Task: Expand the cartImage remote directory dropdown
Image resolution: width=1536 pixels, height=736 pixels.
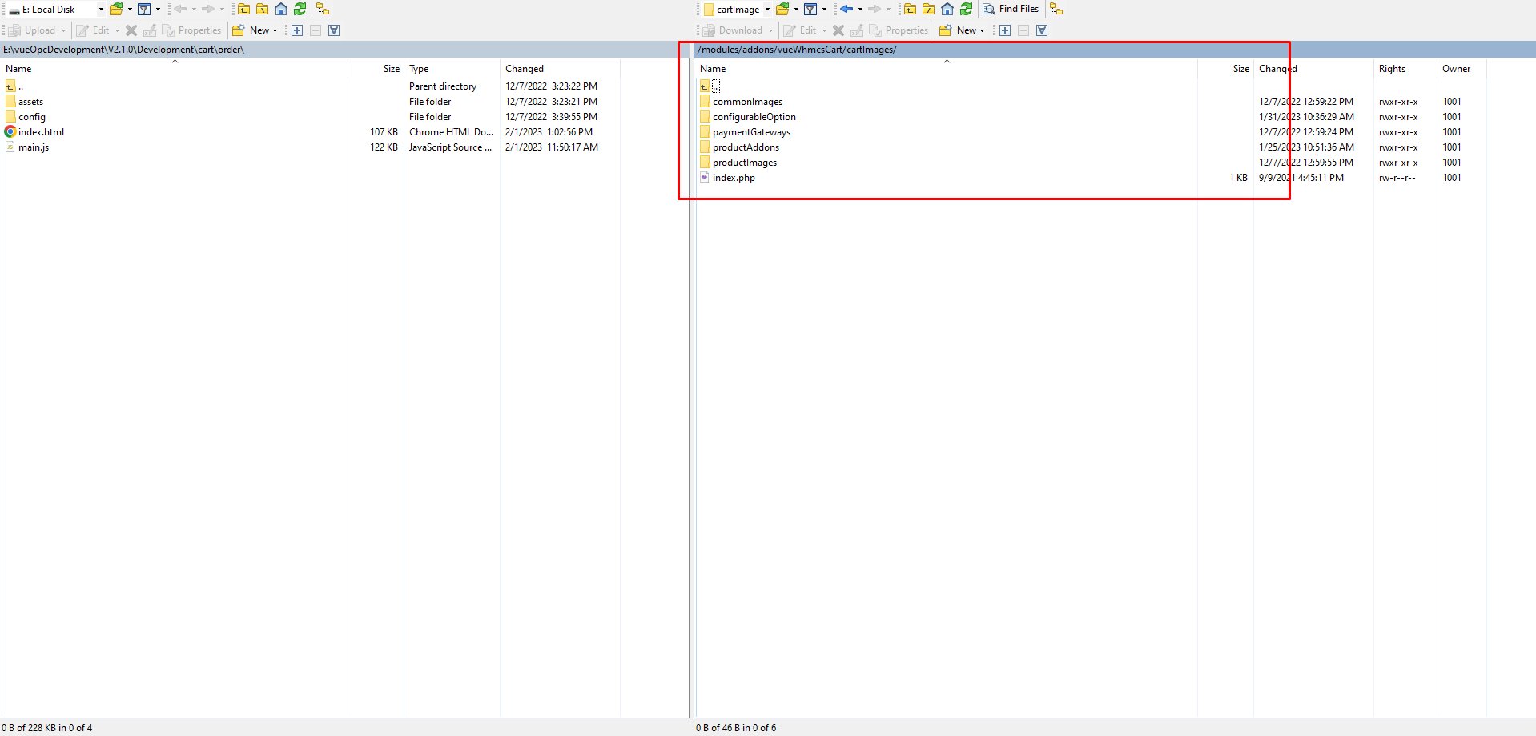Action: pyautogui.click(x=767, y=10)
